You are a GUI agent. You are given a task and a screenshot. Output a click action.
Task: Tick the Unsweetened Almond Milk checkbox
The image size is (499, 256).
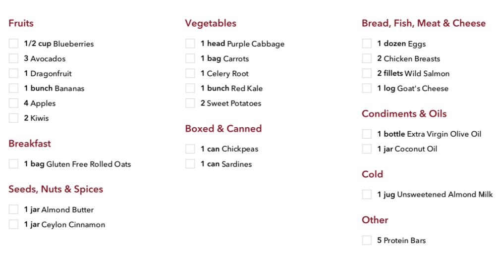[367, 194]
